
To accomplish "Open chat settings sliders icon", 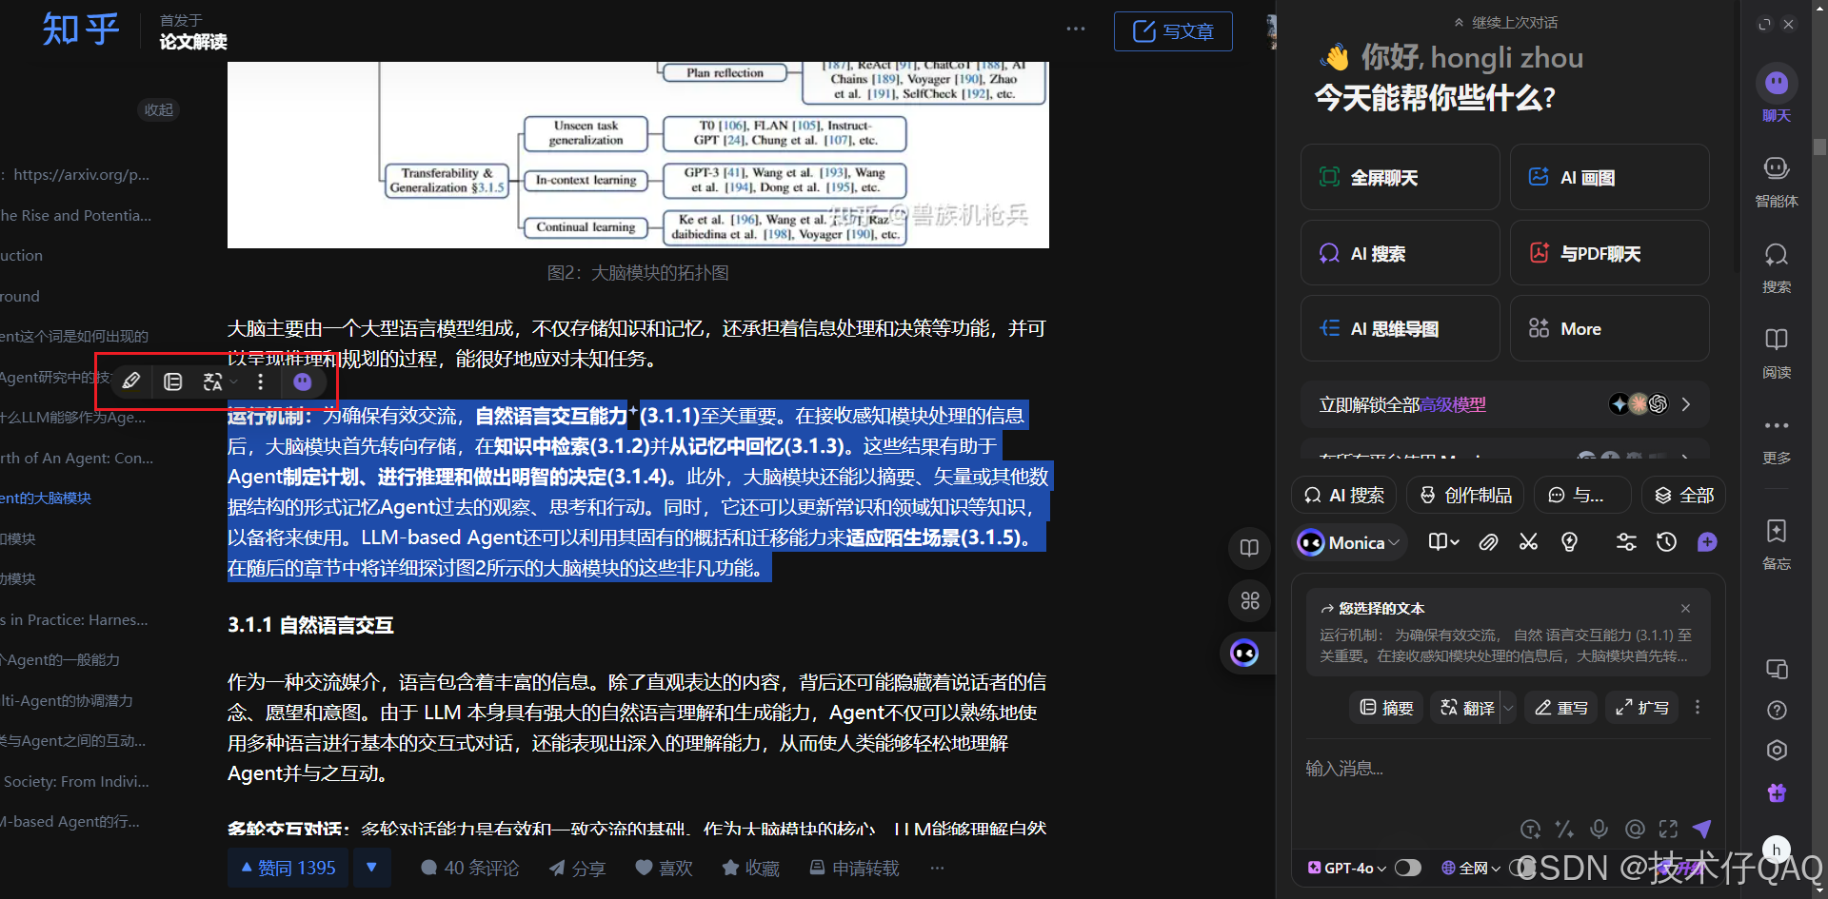I will (x=1626, y=542).
